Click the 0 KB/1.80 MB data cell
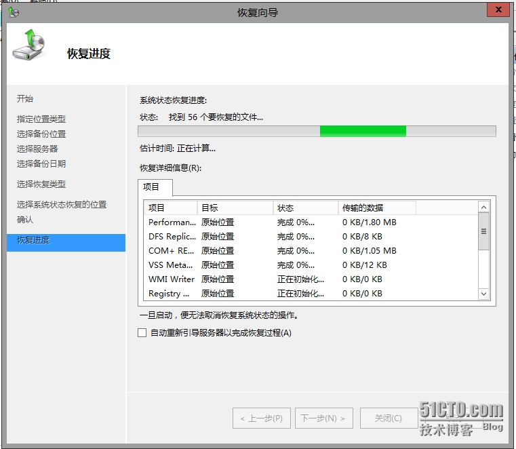 (x=370, y=222)
